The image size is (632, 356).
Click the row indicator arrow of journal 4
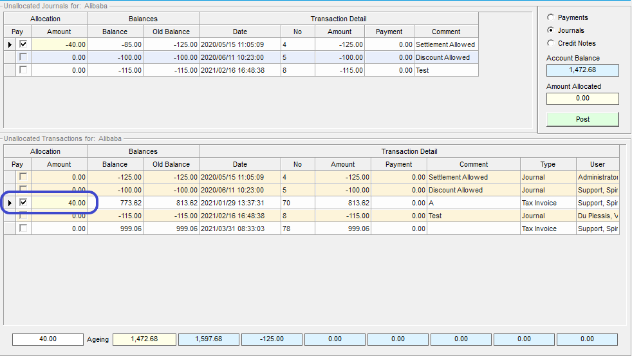pyautogui.click(x=10, y=44)
